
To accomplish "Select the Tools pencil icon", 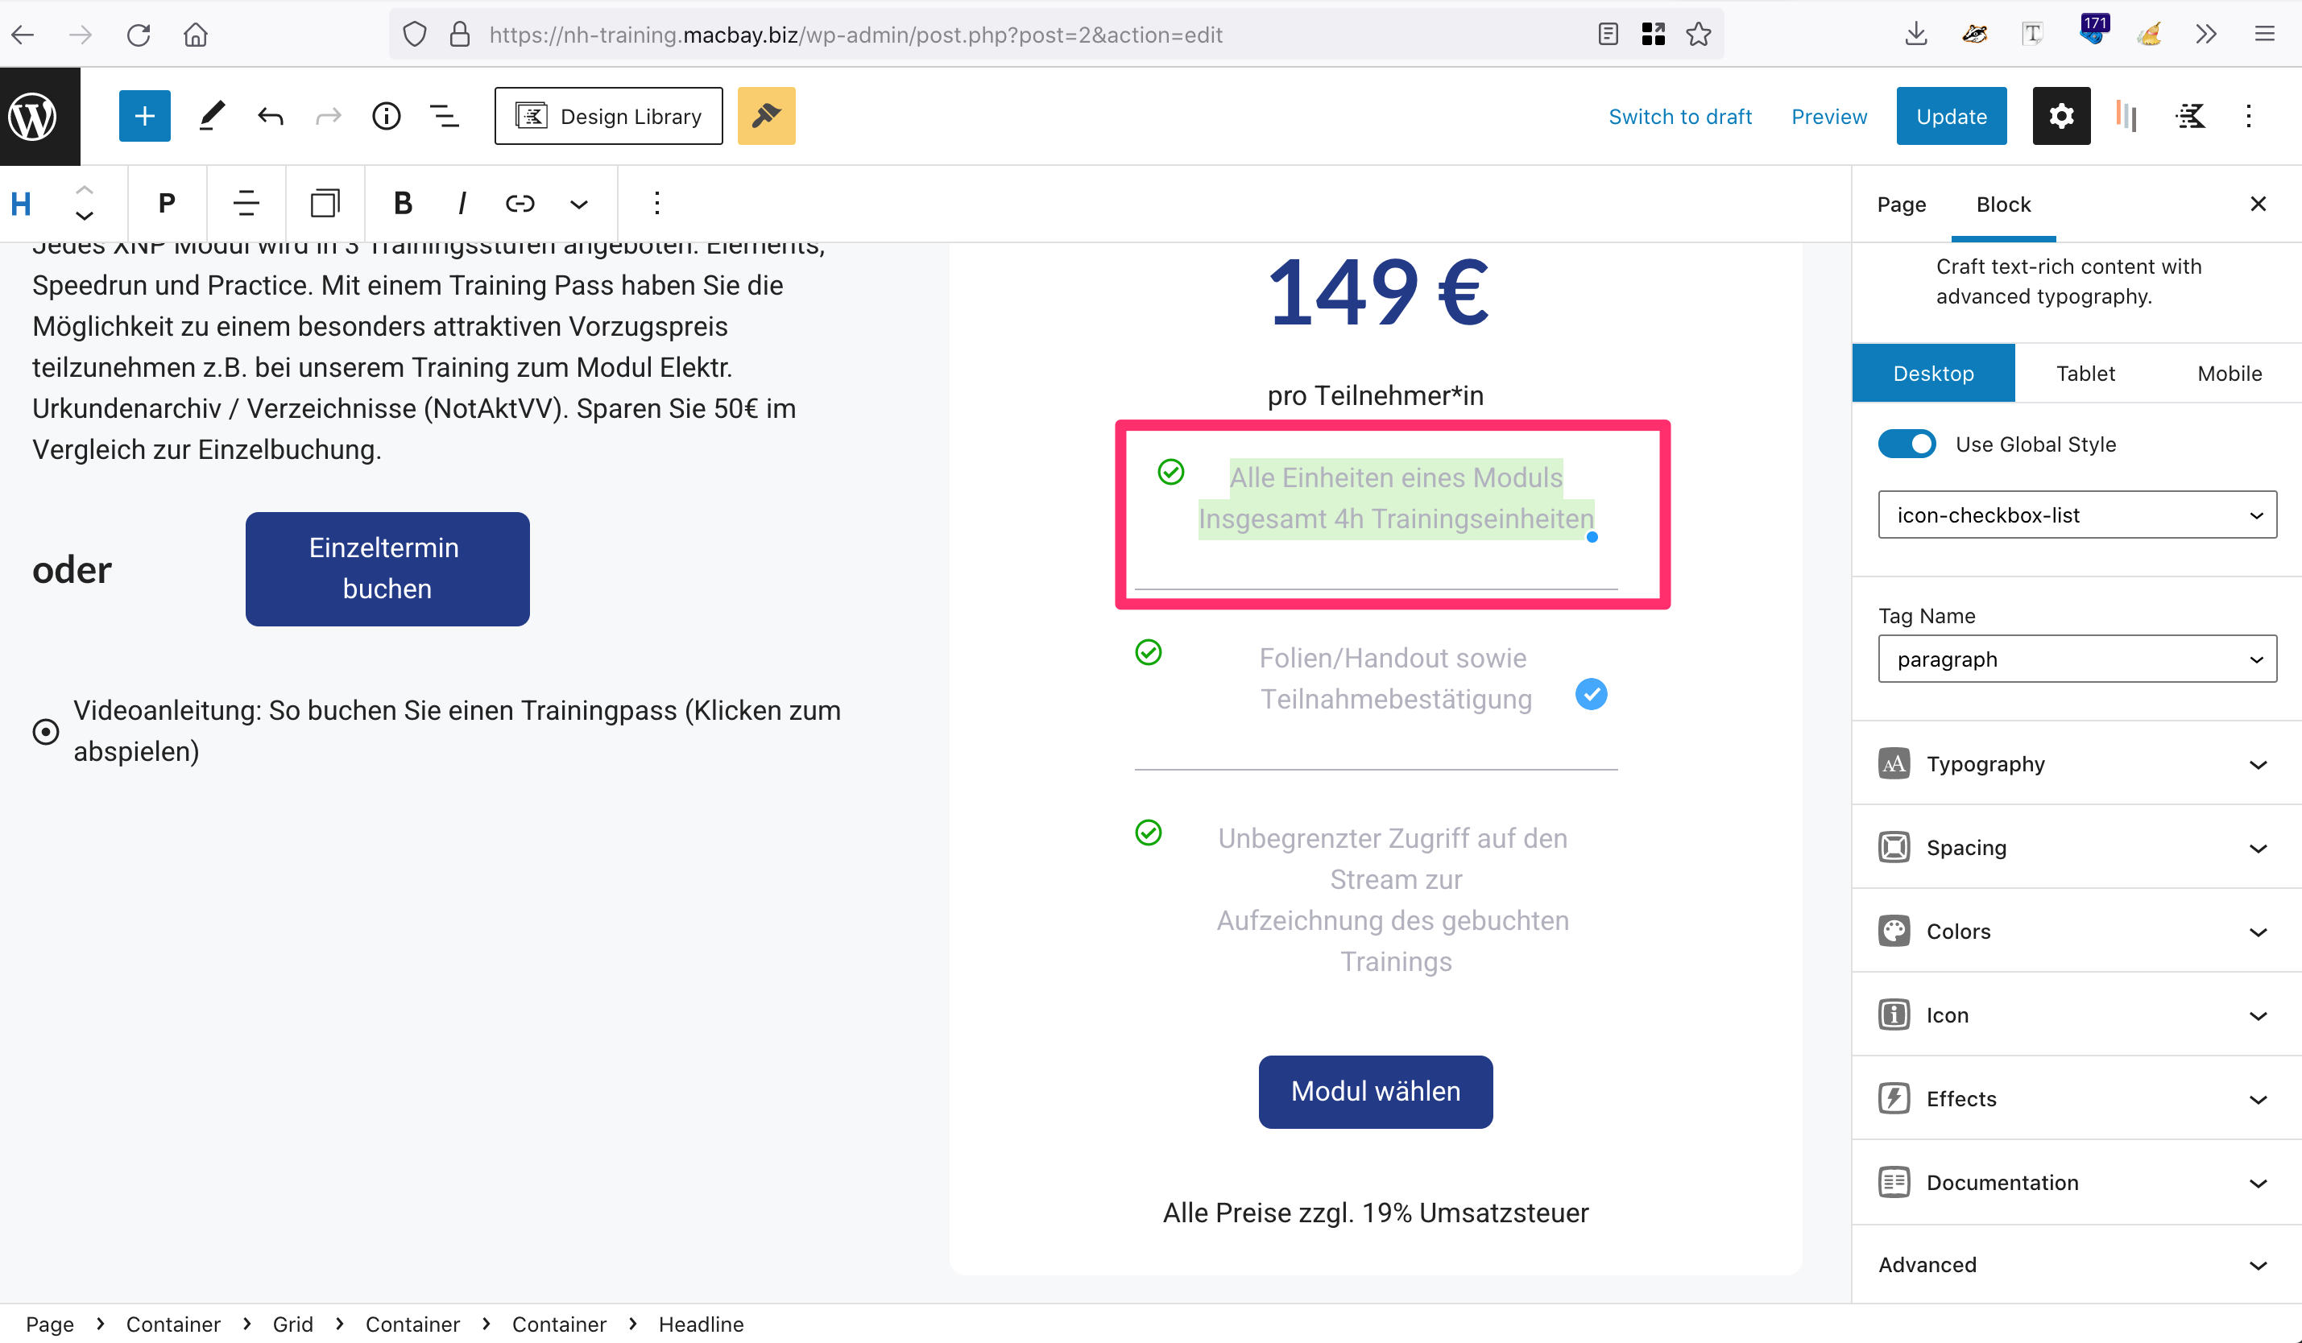I will click(x=212, y=116).
